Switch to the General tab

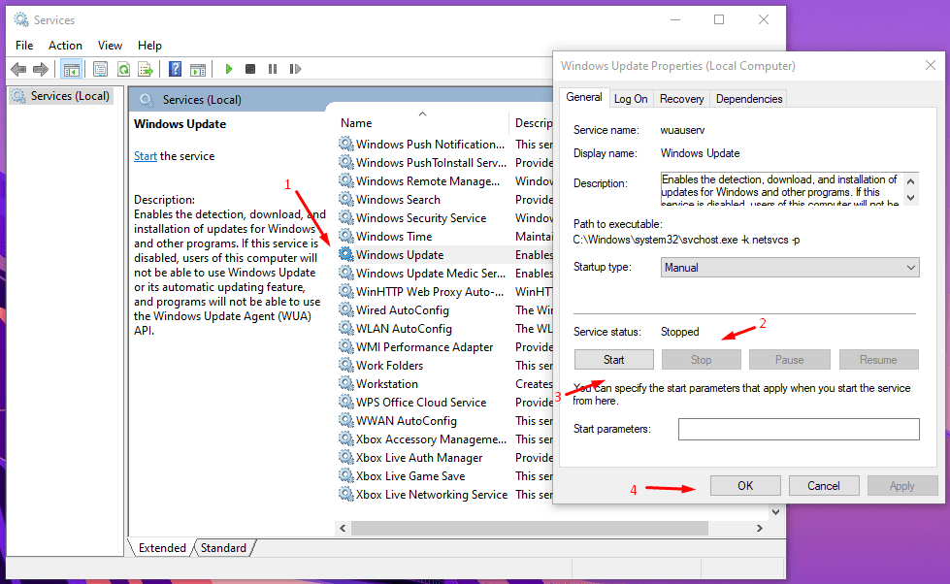coord(584,97)
